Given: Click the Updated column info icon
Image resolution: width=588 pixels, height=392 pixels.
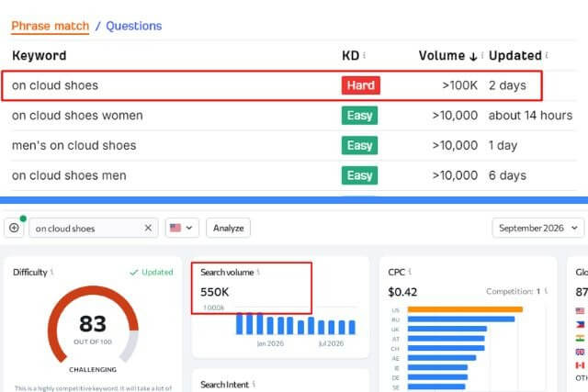Looking at the screenshot, I should point(547,55).
